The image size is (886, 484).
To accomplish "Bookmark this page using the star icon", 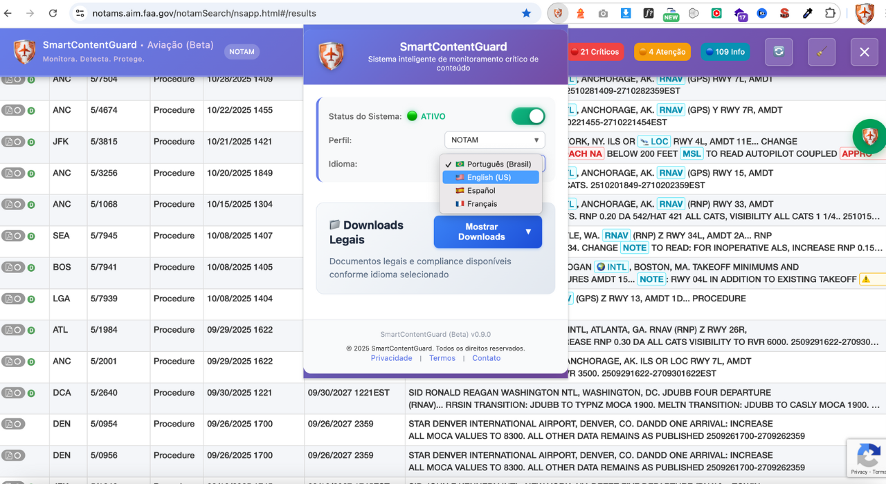I will click(x=526, y=13).
